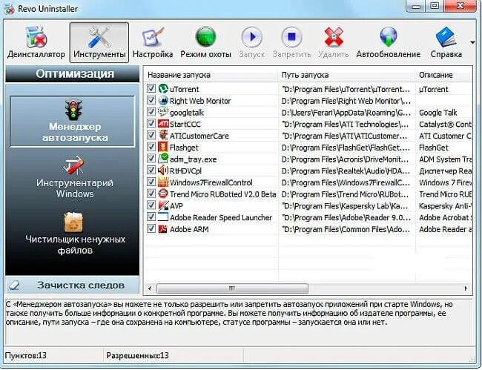Click the FlashGet description cell
Image resolution: width=482 pixels, height=370 pixels.
point(434,148)
